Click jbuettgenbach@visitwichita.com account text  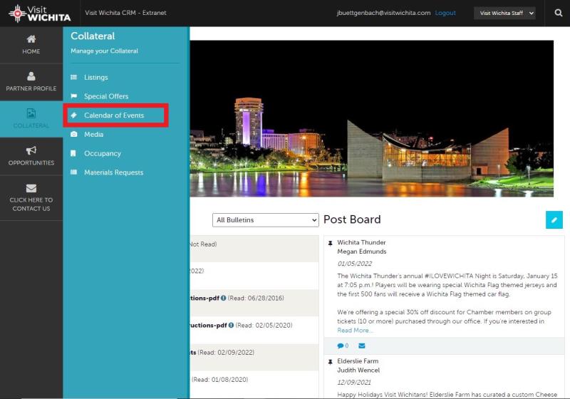pyautogui.click(x=383, y=13)
